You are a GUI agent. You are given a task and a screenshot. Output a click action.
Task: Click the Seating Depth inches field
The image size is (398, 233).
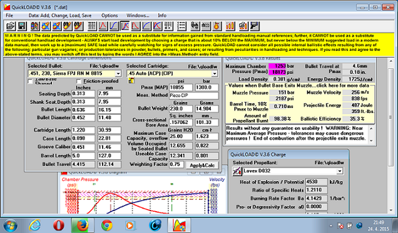point(83,94)
